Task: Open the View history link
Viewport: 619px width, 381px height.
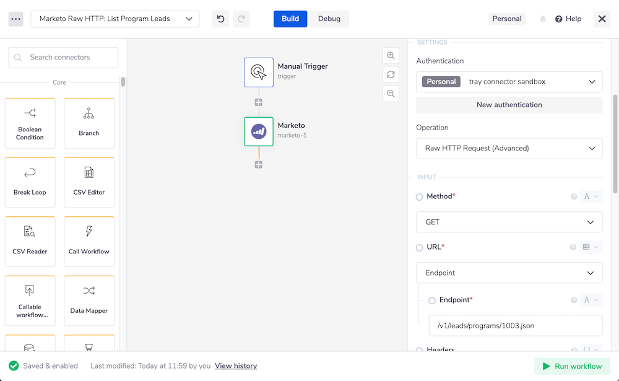Action: (236, 366)
